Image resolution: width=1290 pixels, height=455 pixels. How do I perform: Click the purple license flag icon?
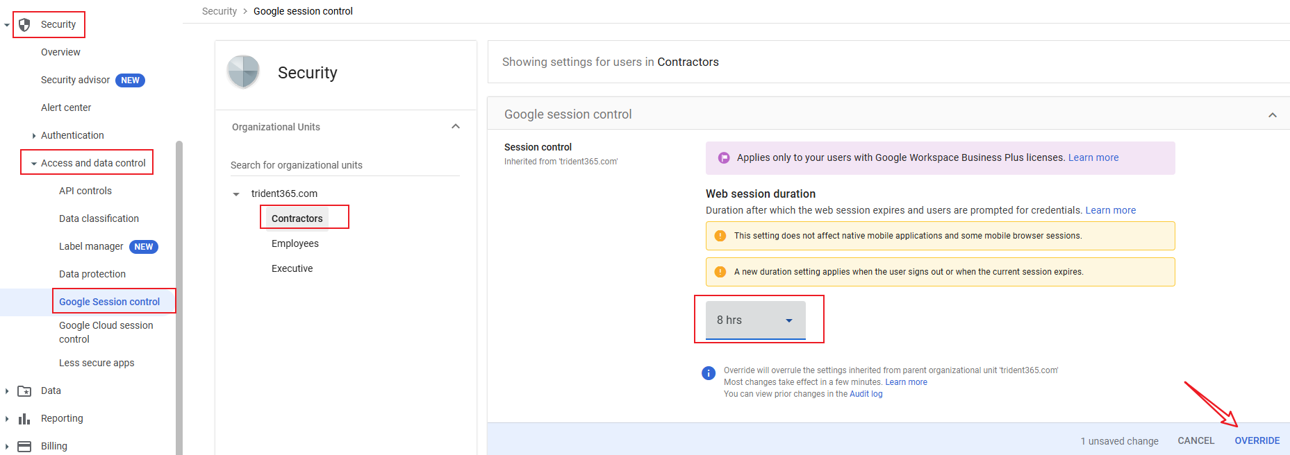tap(723, 158)
